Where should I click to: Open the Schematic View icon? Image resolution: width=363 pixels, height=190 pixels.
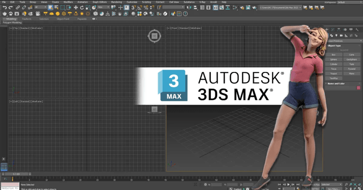point(235,8)
